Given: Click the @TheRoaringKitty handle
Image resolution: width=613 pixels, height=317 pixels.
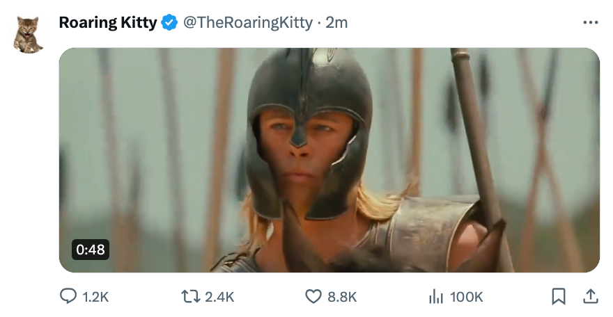Looking at the screenshot, I should pyautogui.click(x=247, y=23).
